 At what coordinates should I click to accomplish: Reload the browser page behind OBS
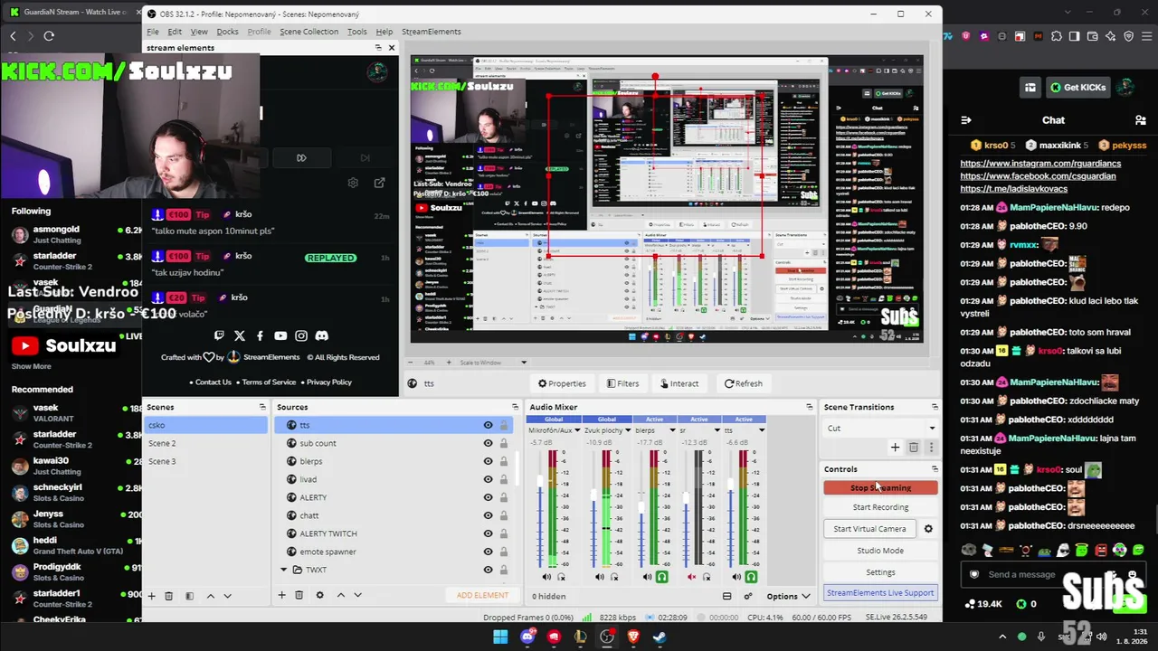click(x=49, y=36)
